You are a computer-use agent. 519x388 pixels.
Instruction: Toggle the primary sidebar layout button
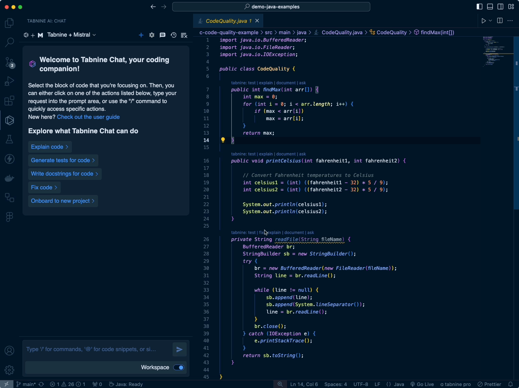[479, 7]
